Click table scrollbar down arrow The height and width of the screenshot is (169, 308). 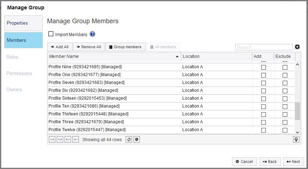click(297, 133)
